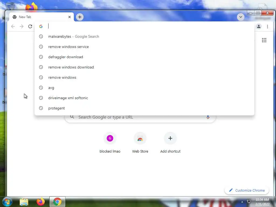
Task: Click history clock icon beside avg
Action: 41,88
